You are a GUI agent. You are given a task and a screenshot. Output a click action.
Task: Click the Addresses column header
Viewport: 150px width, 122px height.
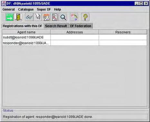[75, 32]
